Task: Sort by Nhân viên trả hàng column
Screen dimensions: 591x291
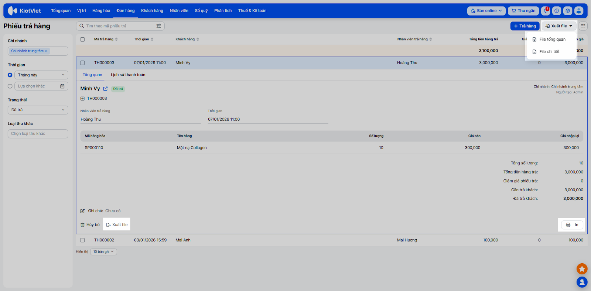Action: pos(431,39)
